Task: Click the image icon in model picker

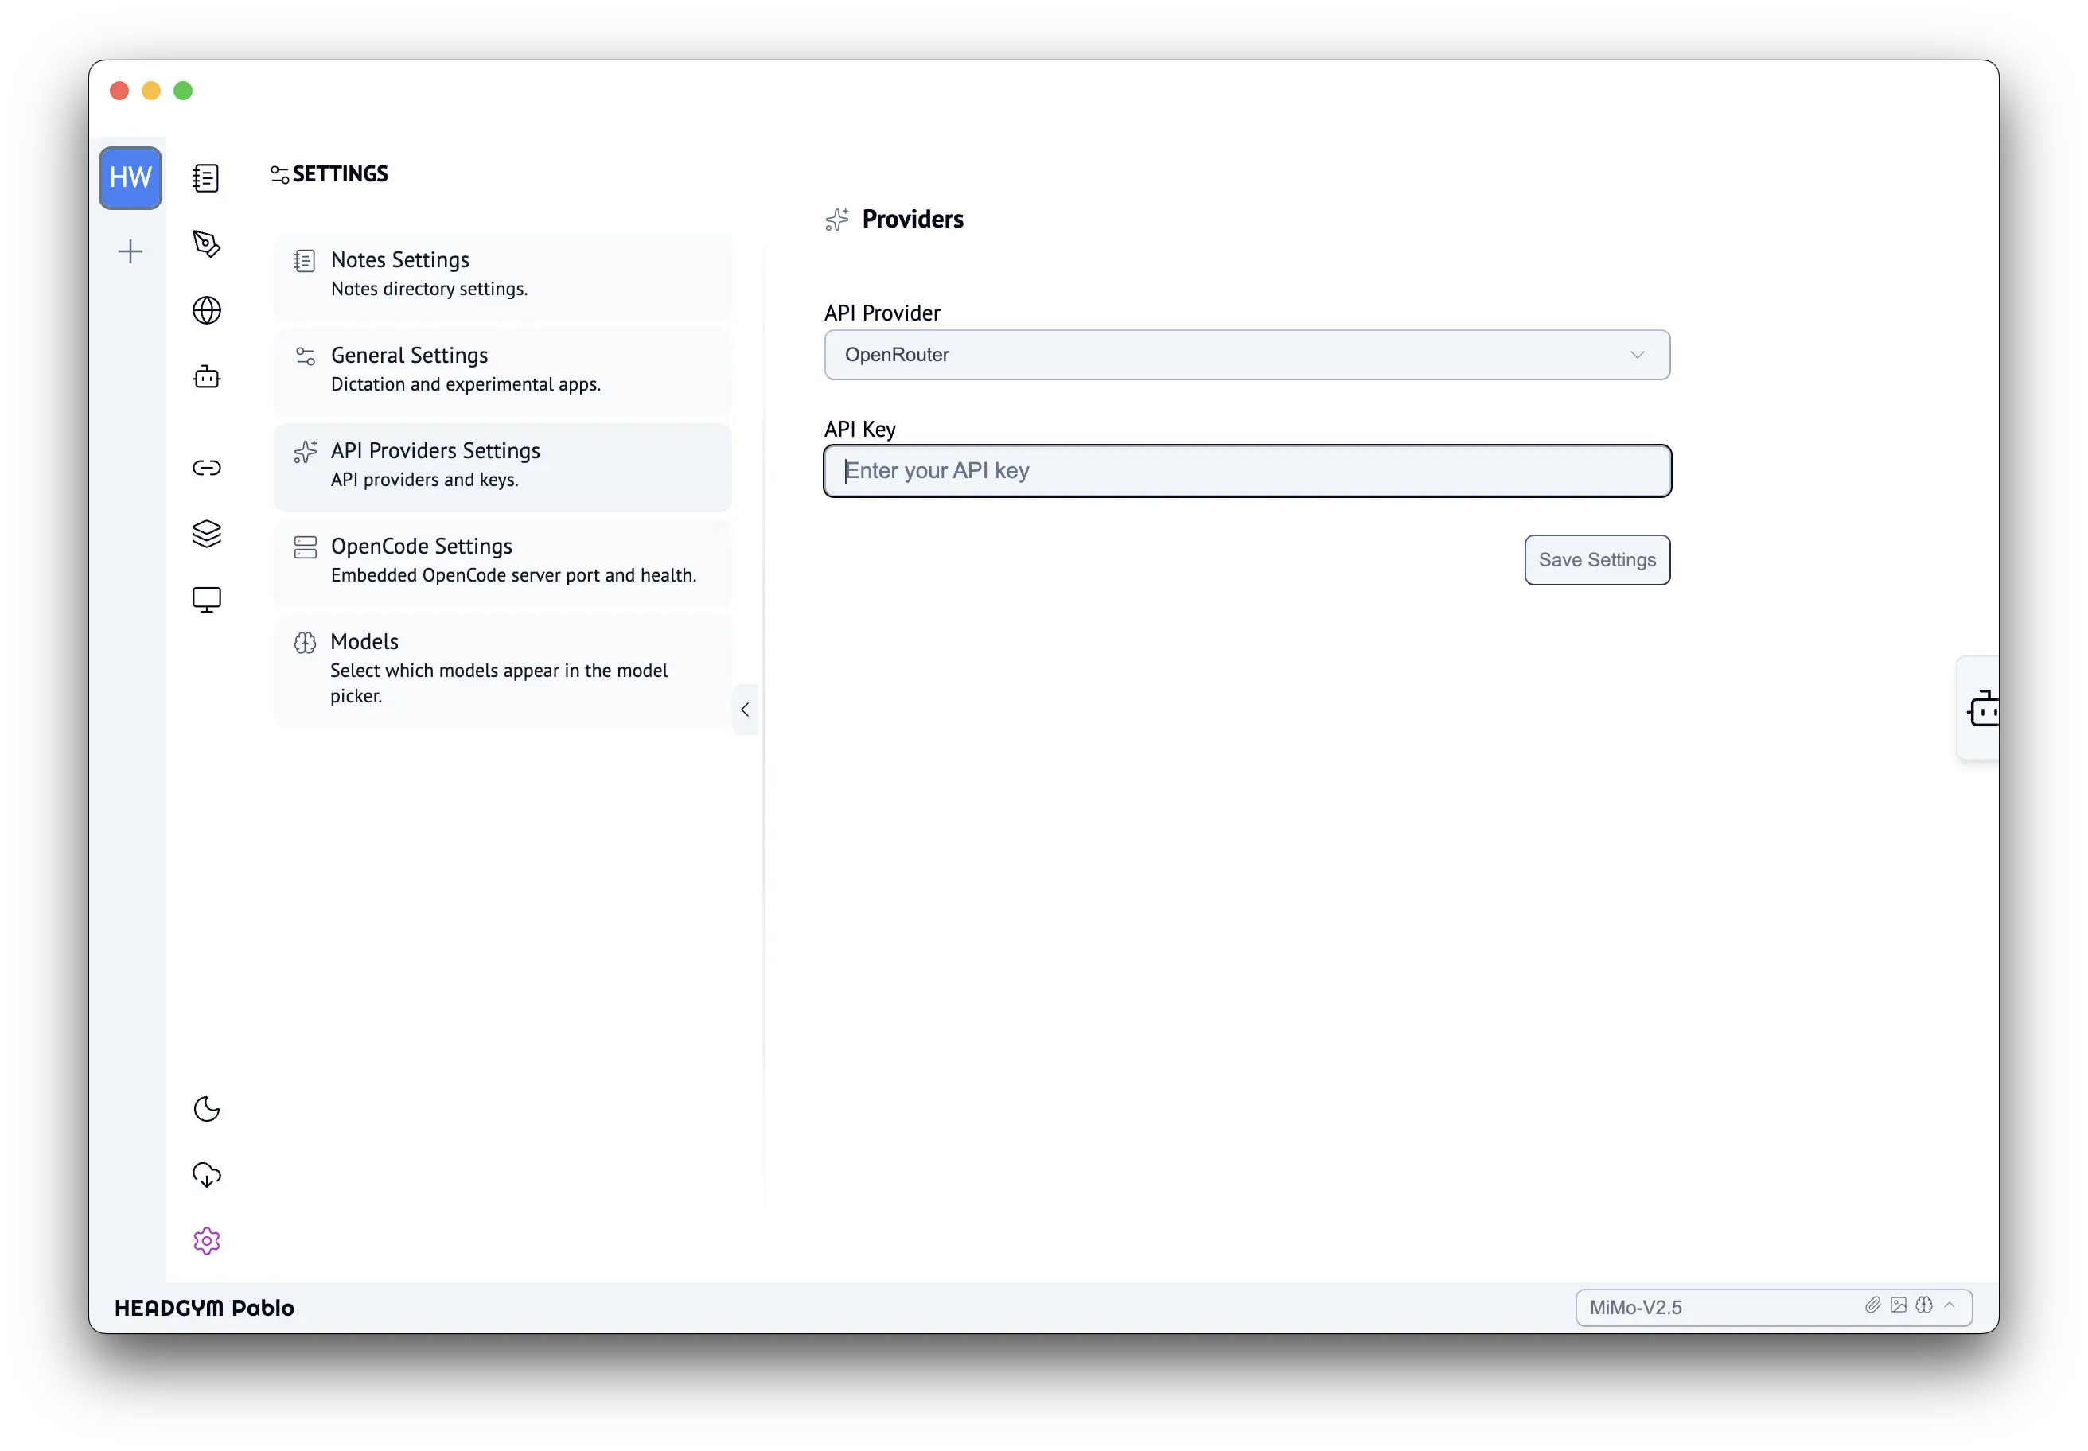Action: tap(1898, 1305)
